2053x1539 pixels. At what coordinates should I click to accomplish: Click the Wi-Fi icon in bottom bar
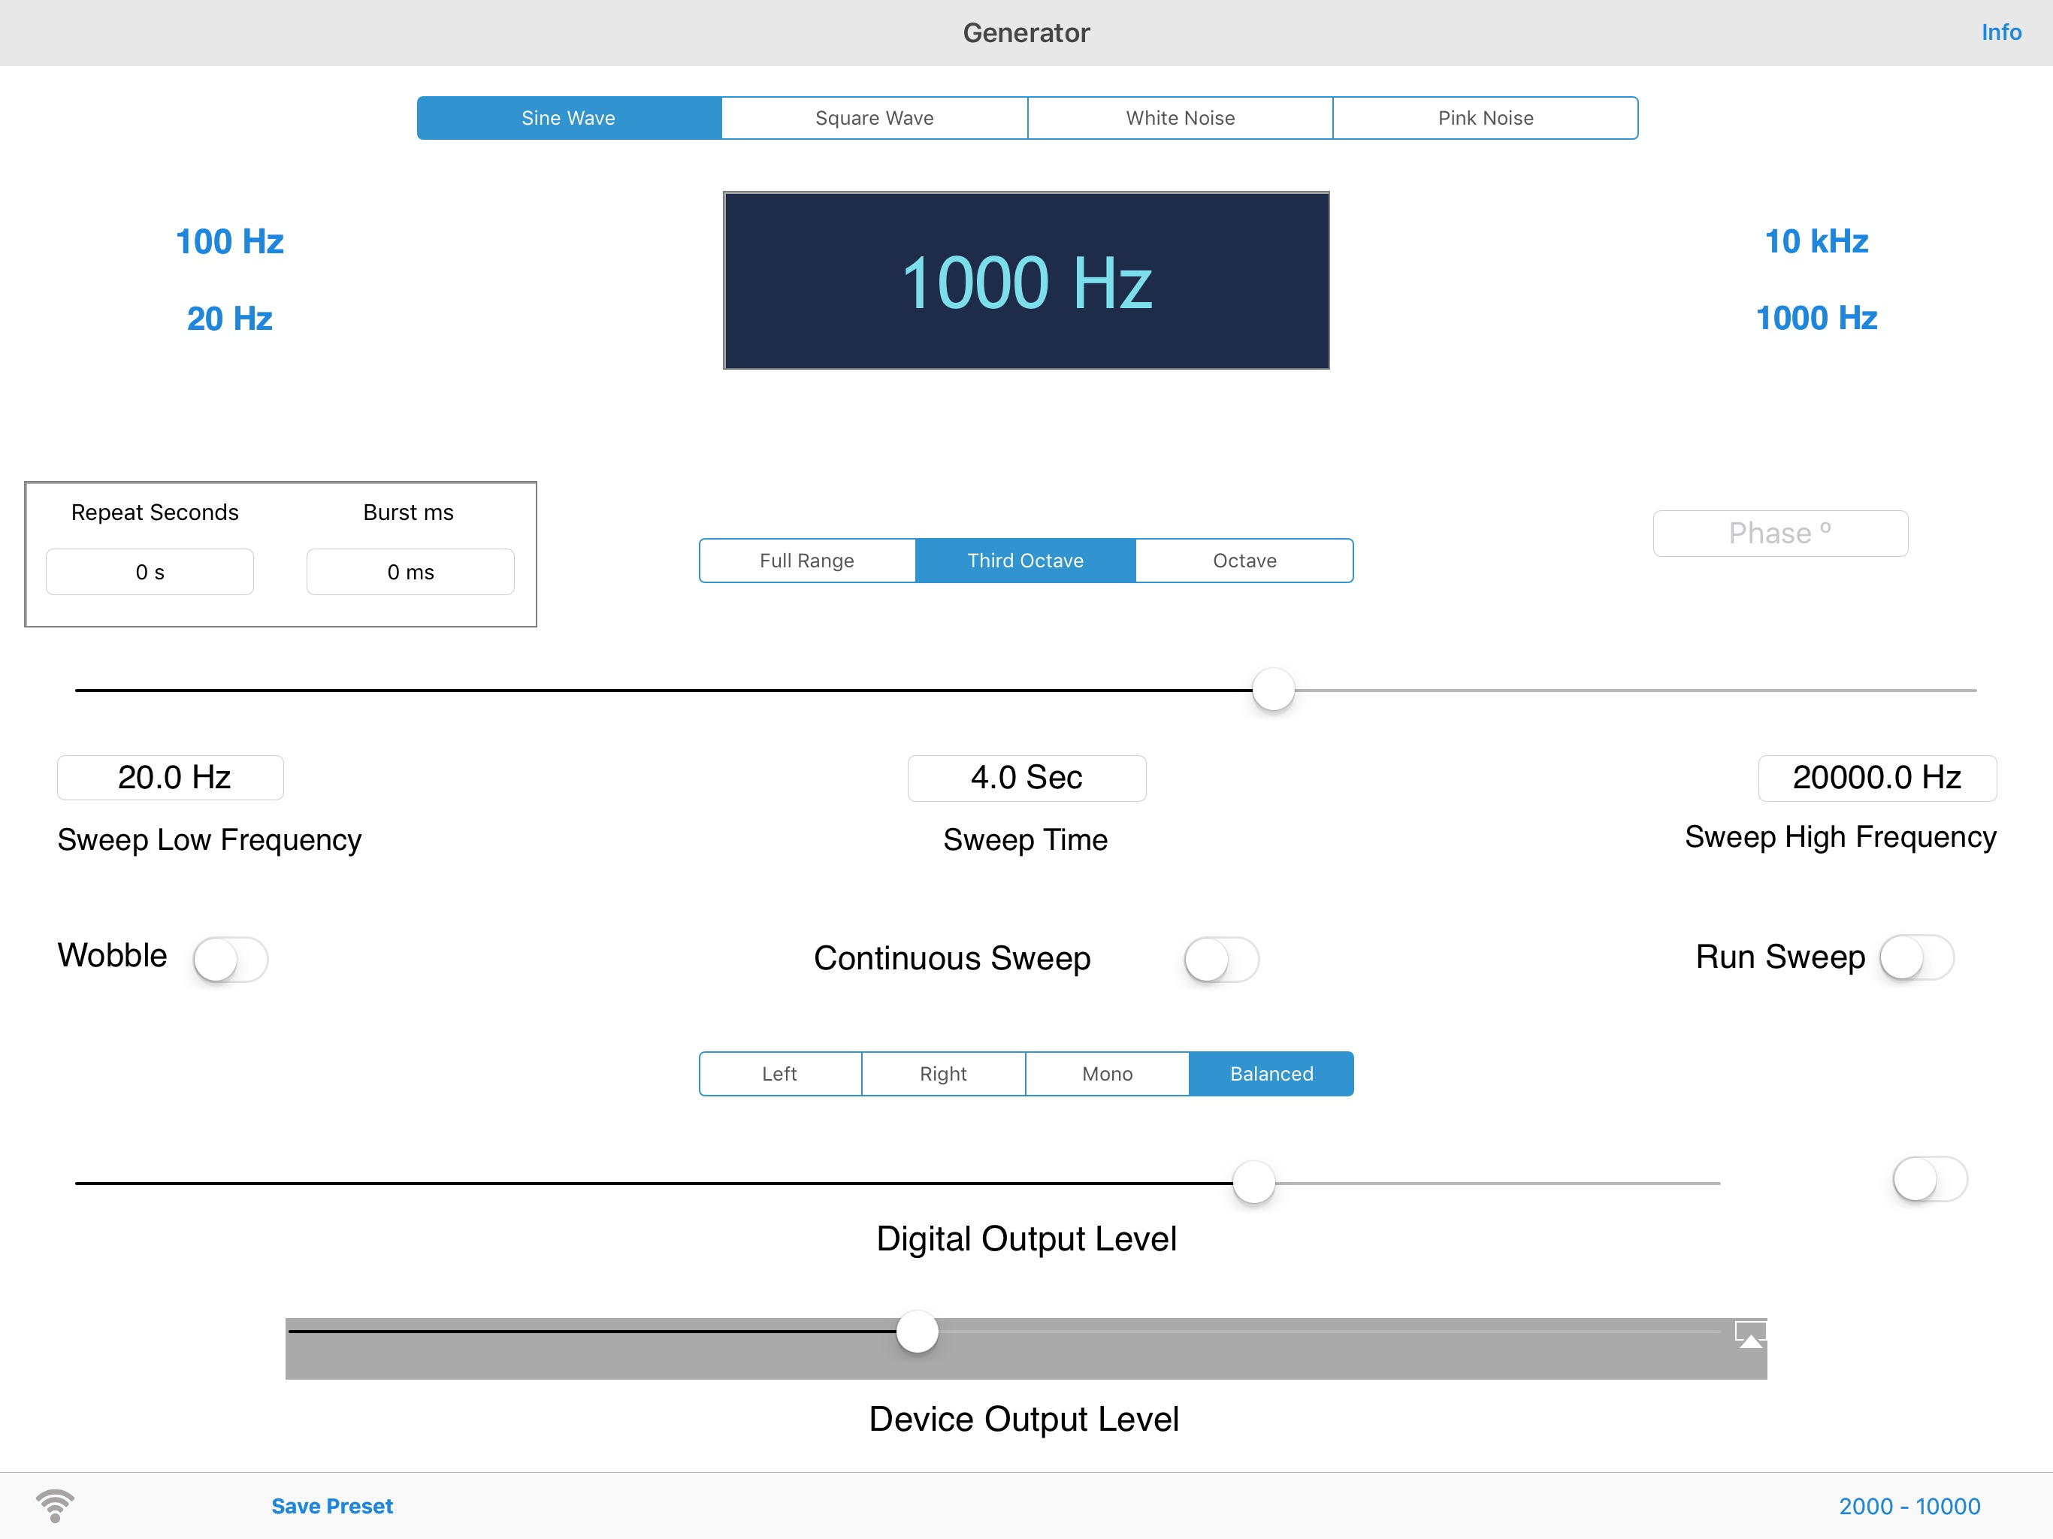coord(55,1506)
